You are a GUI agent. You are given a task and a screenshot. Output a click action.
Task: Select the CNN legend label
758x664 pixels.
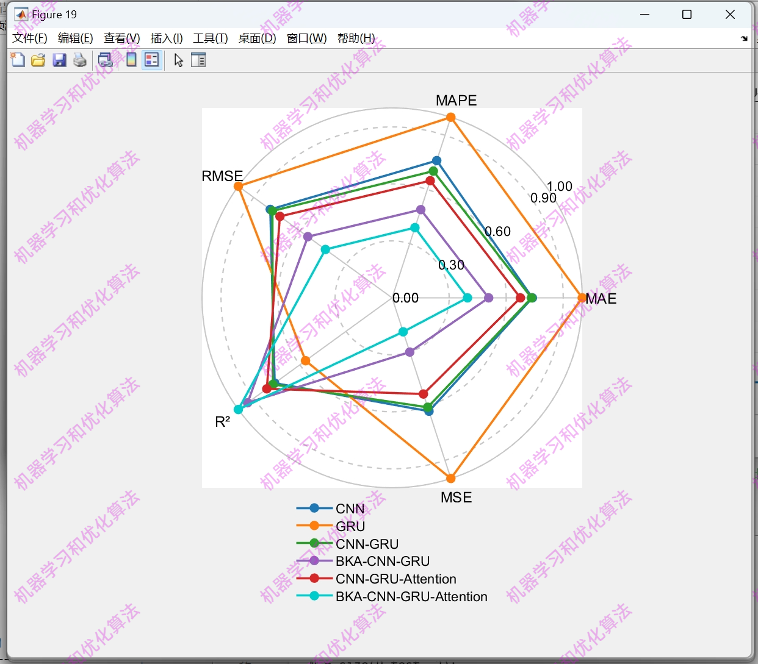350,509
